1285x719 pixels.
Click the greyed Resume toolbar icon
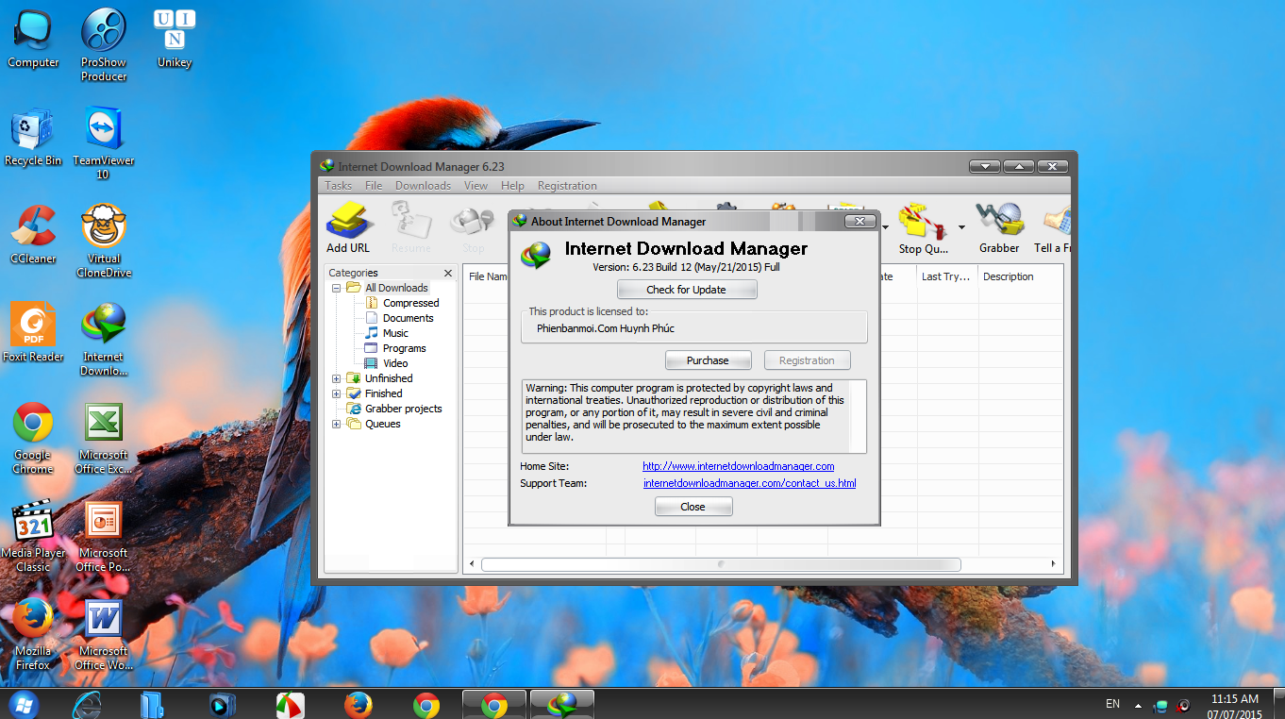point(411,227)
